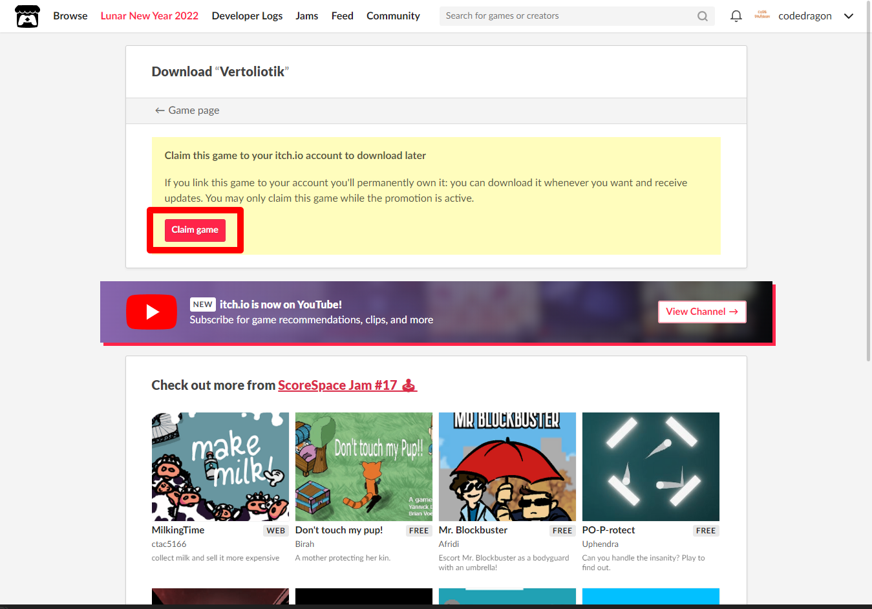Open the notifications bell
The width and height of the screenshot is (872, 609).
pos(736,16)
